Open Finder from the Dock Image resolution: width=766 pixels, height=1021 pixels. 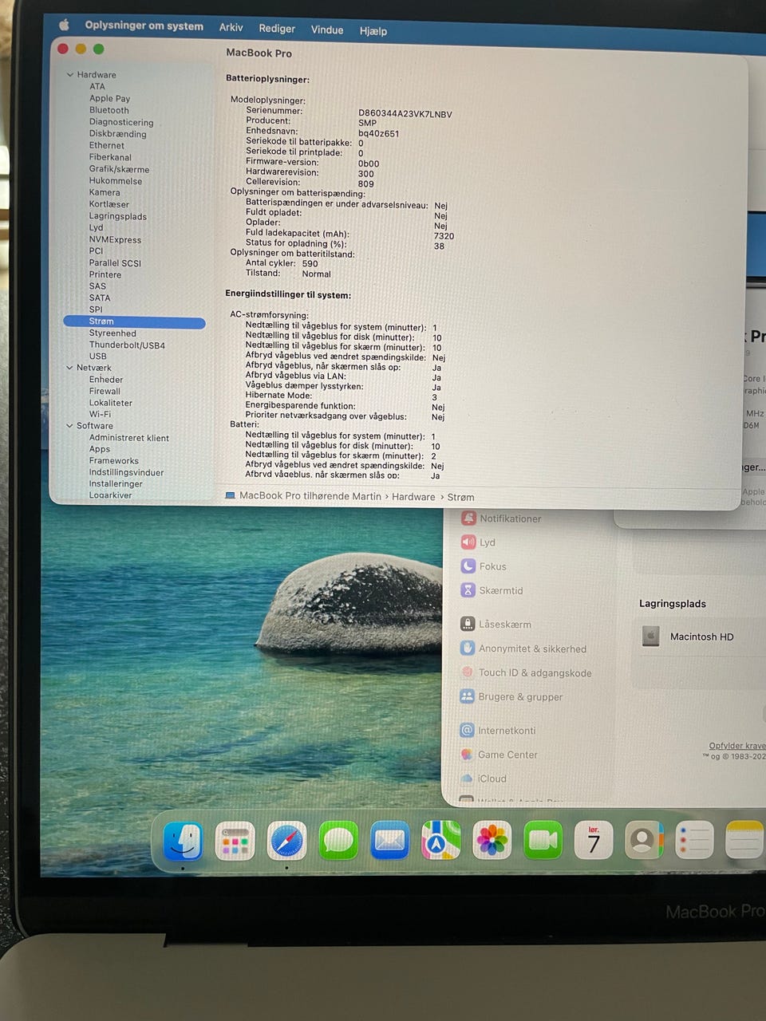tap(184, 841)
